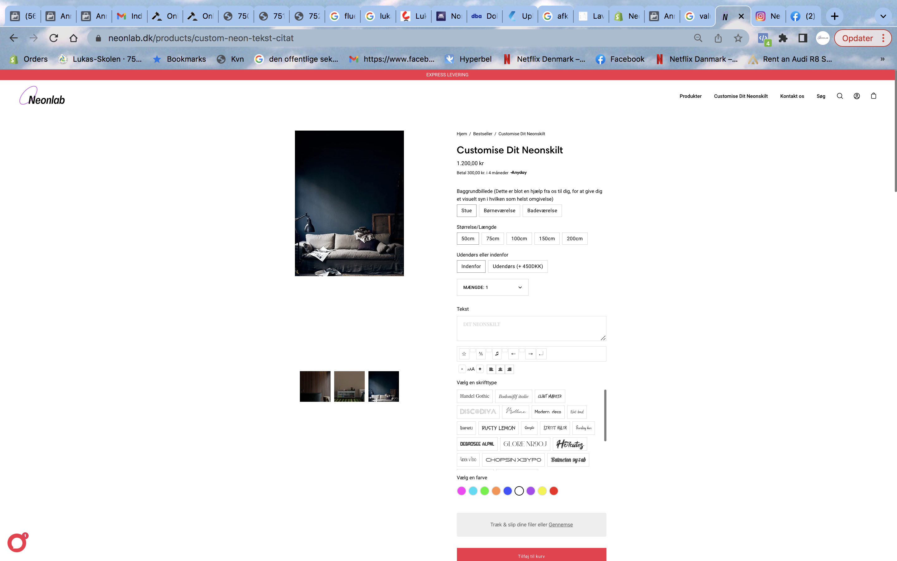The width and height of the screenshot is (897, 561).
Task: Pick the green neon color swatch
Action: (x=484, y=491)
